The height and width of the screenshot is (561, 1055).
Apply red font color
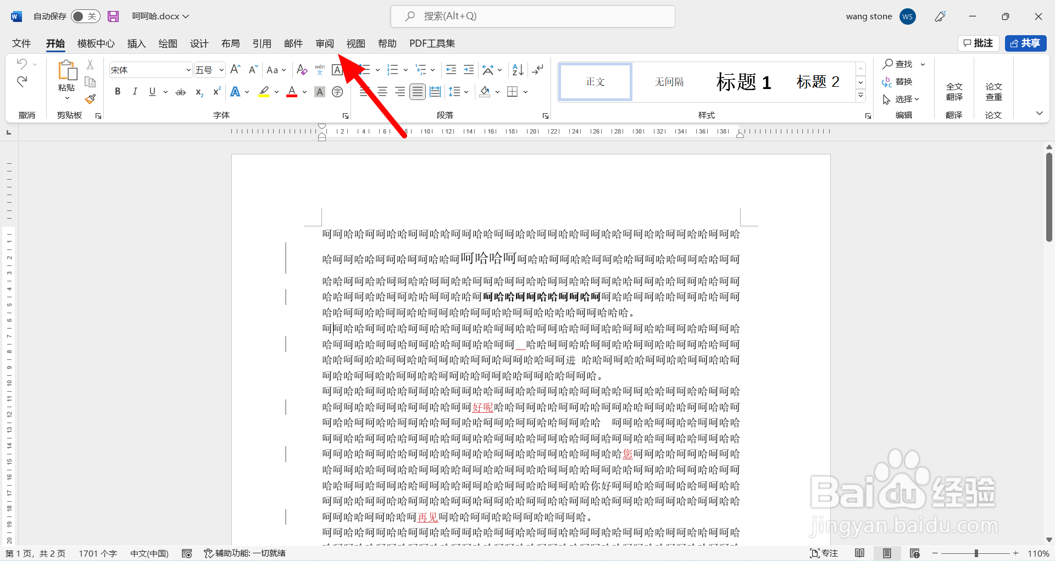pos(292,92)
